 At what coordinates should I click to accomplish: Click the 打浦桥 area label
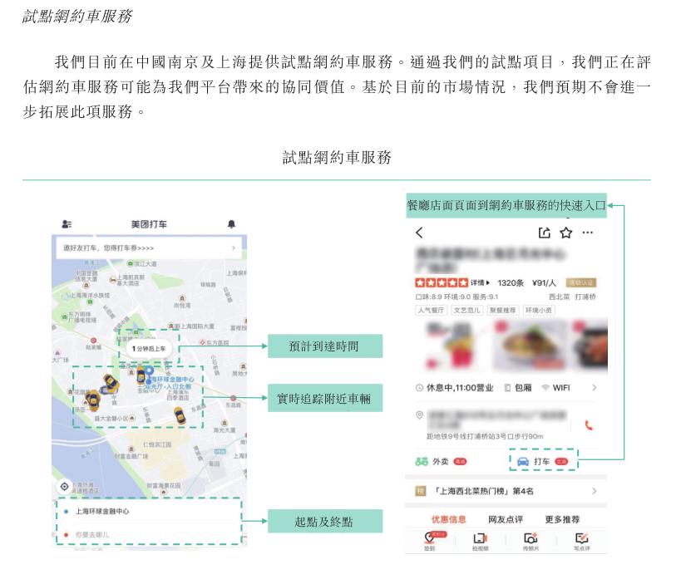point(585,297)
